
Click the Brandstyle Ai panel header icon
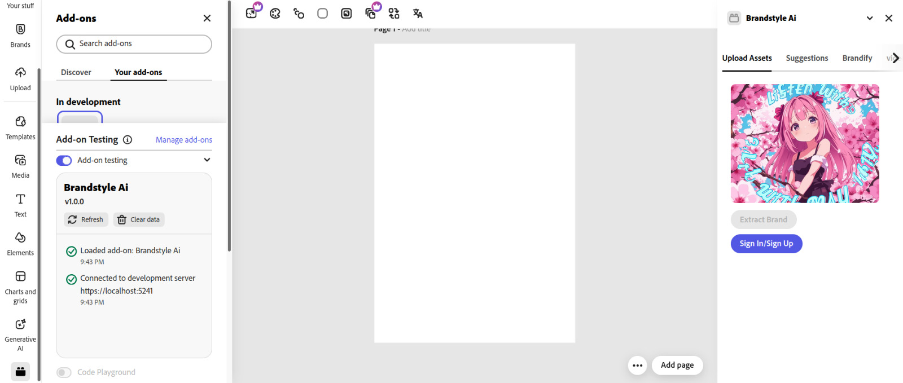pyautogui.click(x=734, y=18)
